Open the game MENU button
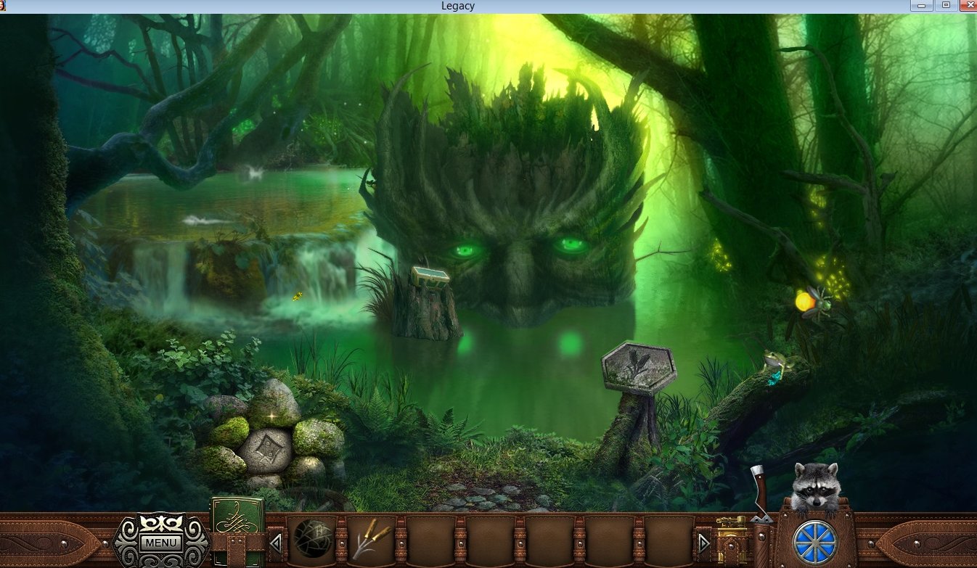Viewport: 977px width, 568px height. tap(161, 541)
